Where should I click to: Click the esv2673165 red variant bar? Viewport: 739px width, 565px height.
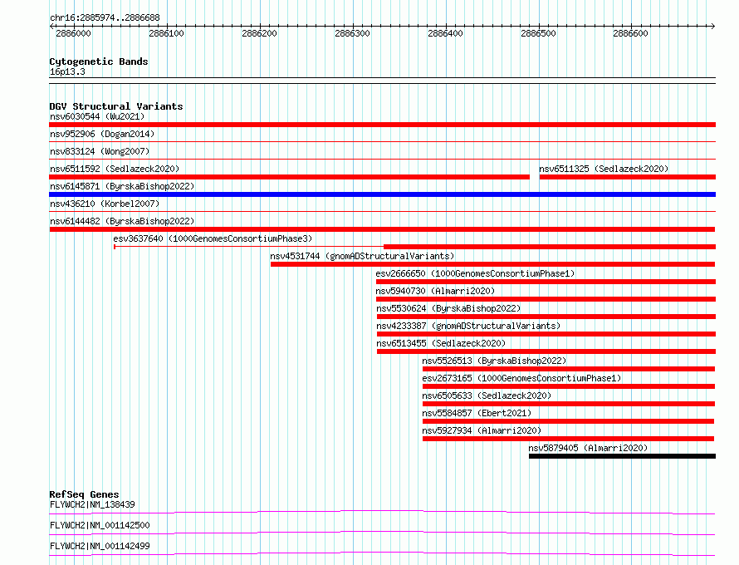pyautogui.click(x=569, y=386)
